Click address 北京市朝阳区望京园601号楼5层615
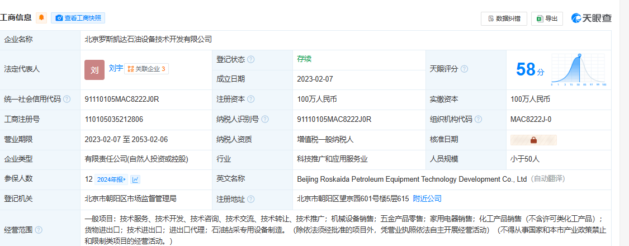 coord(353,198)
